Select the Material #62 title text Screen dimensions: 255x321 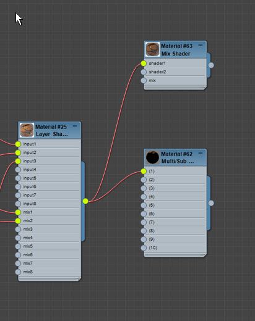pyautogui.click(x=176, y=154)
